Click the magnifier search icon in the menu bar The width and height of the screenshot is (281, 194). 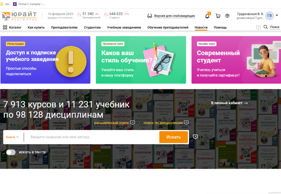[x=266, y=27]
